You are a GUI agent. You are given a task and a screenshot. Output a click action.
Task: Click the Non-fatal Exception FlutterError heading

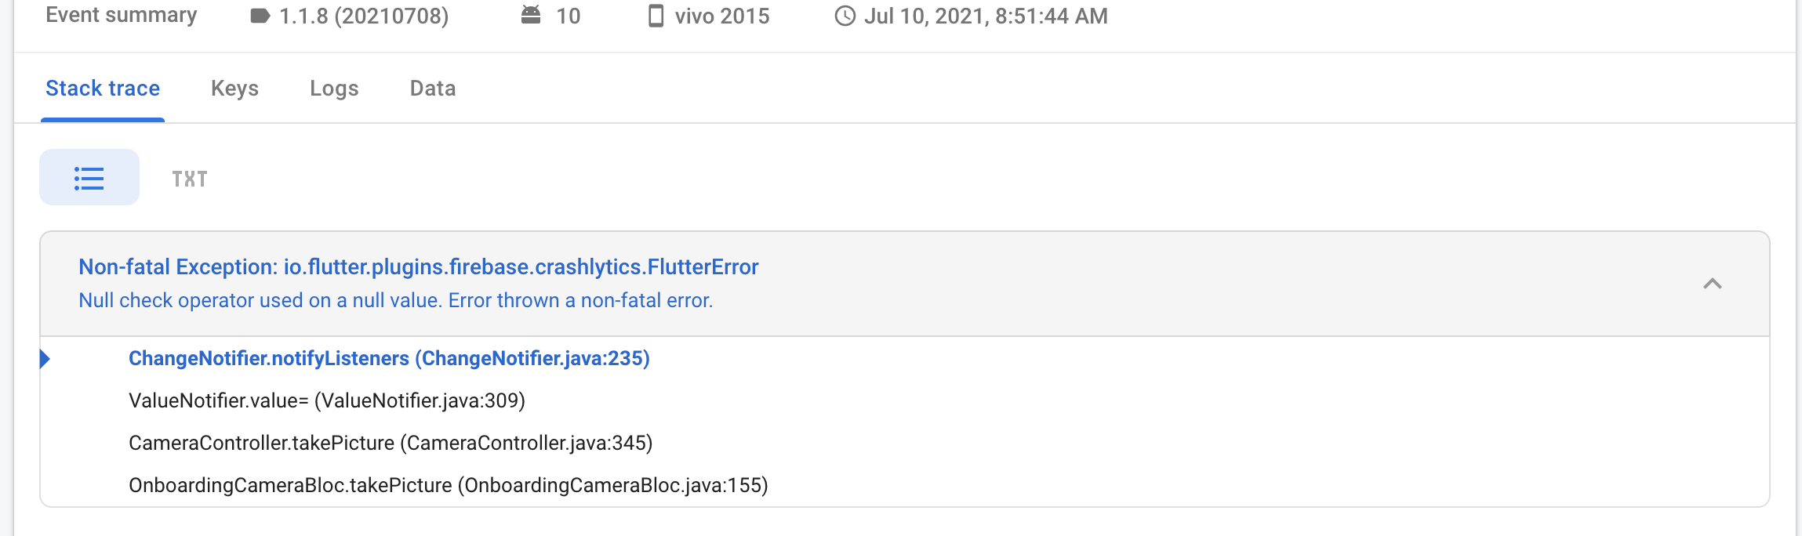point(419,267)
